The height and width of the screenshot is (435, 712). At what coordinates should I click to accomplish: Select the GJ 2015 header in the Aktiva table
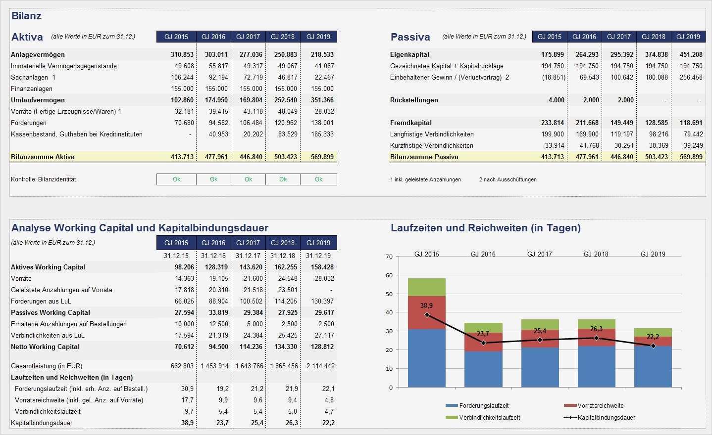(176, 36)
